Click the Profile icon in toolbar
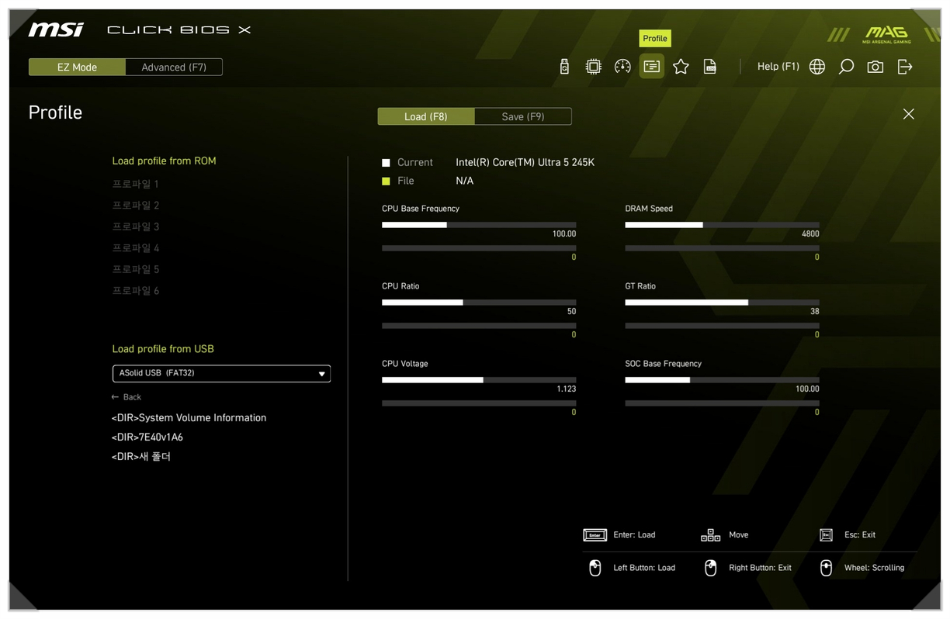Screen dimensions: 950x619 [652, 67]
